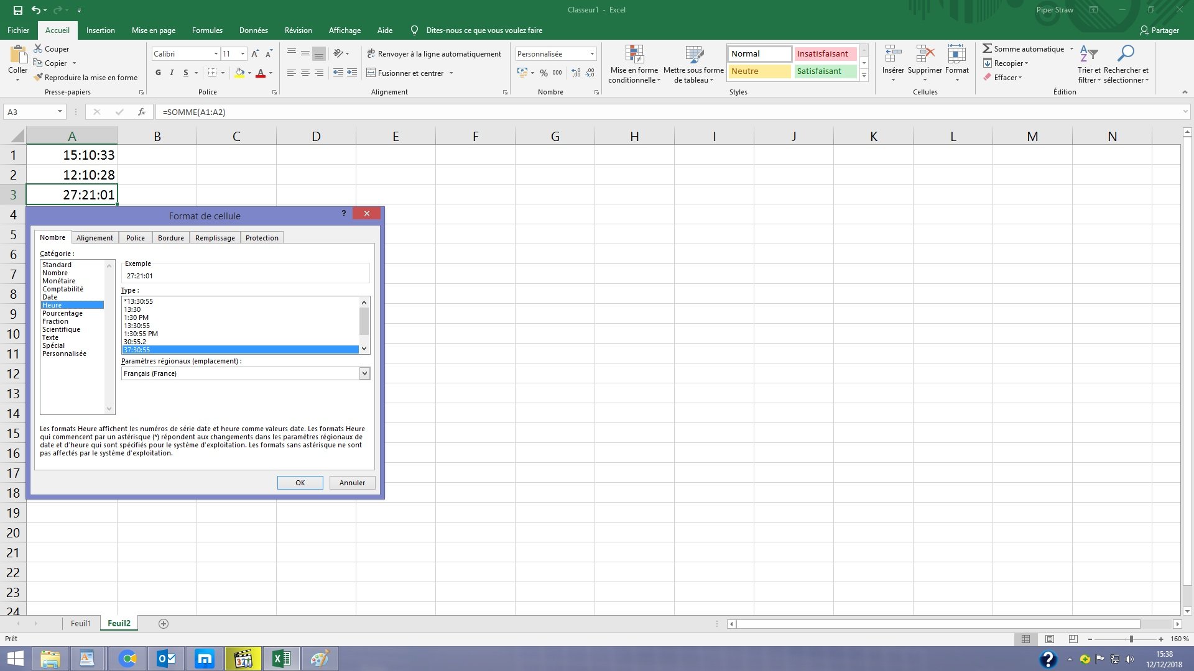
Task: Click the Partager button
Action: (1159, 30)
